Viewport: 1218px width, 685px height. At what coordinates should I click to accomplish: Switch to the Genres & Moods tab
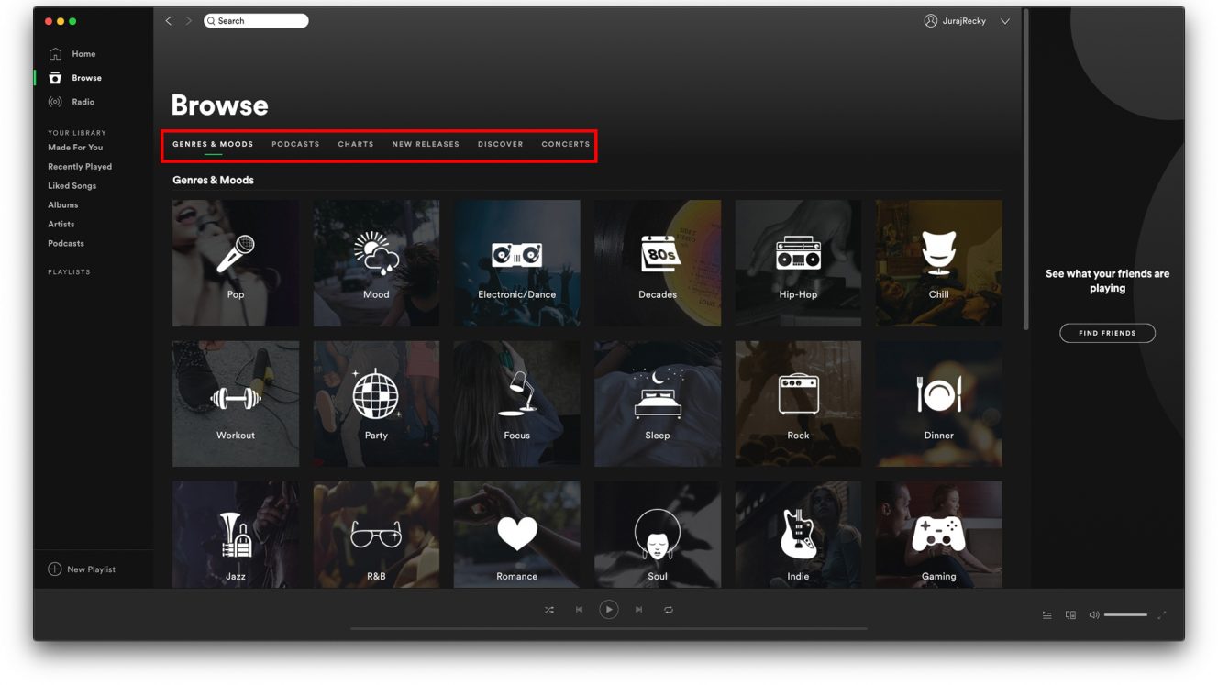pos(213,144)
